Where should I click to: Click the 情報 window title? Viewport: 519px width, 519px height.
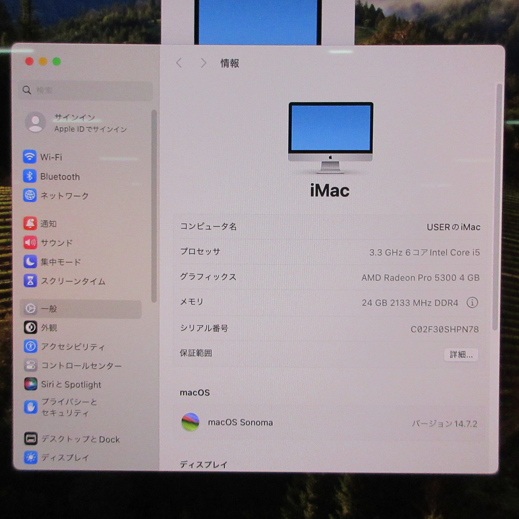coord(230,63)
